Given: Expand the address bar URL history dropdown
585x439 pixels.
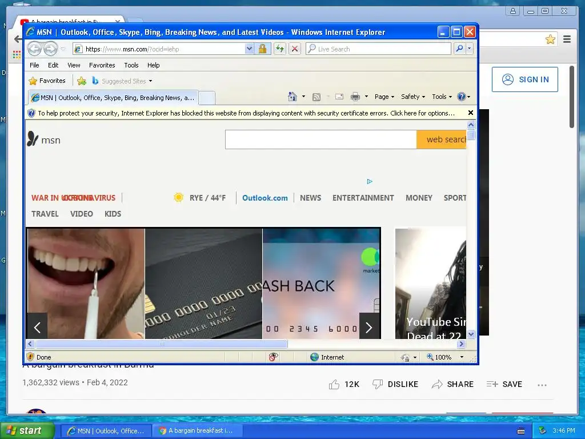Looking at the screenshot, I should click(x=249, y=49).
